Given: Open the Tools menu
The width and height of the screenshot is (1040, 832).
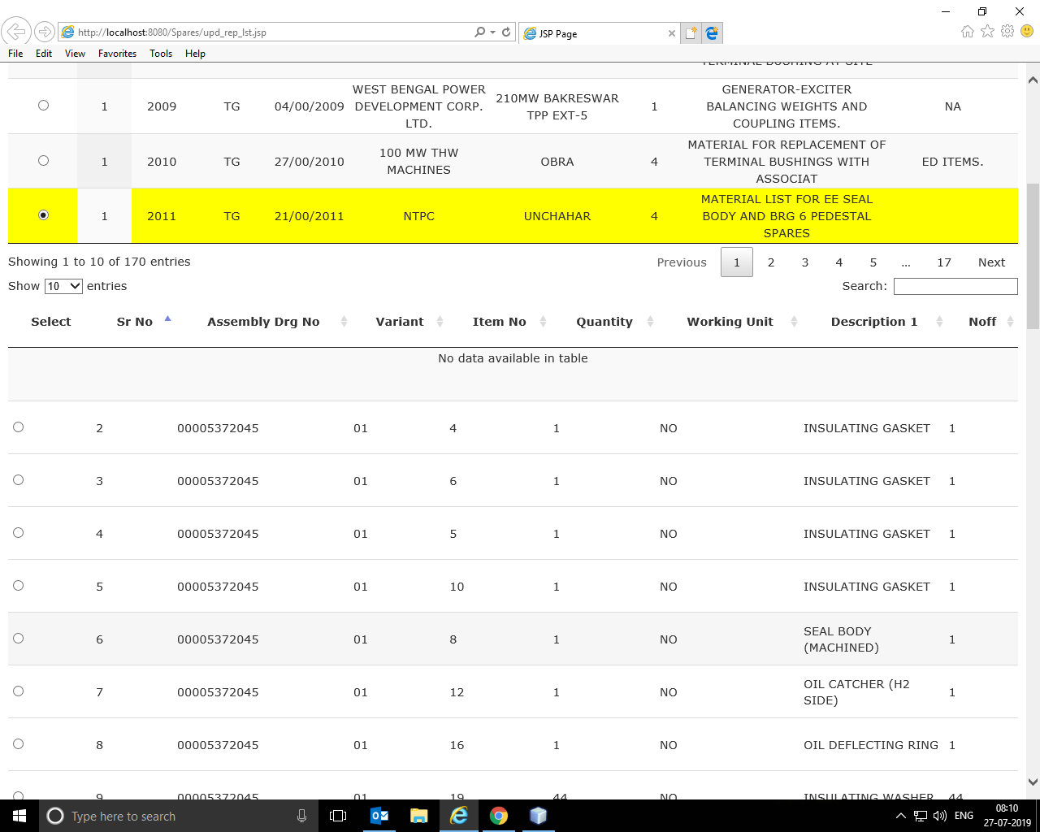Looking at the screenshot, I should point(160,54).
